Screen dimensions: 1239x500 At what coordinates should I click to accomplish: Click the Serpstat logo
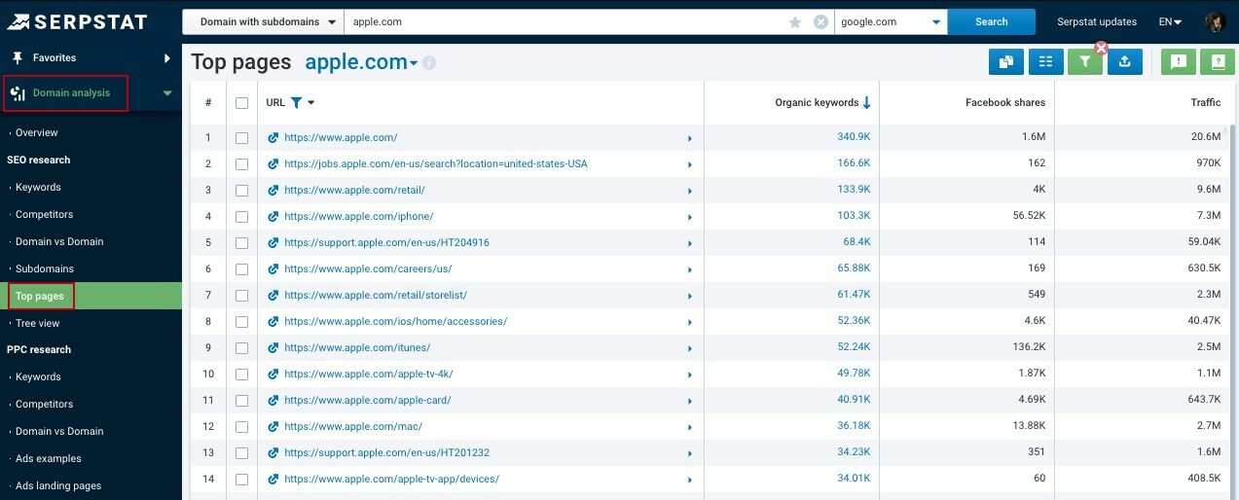click(77, 21)
